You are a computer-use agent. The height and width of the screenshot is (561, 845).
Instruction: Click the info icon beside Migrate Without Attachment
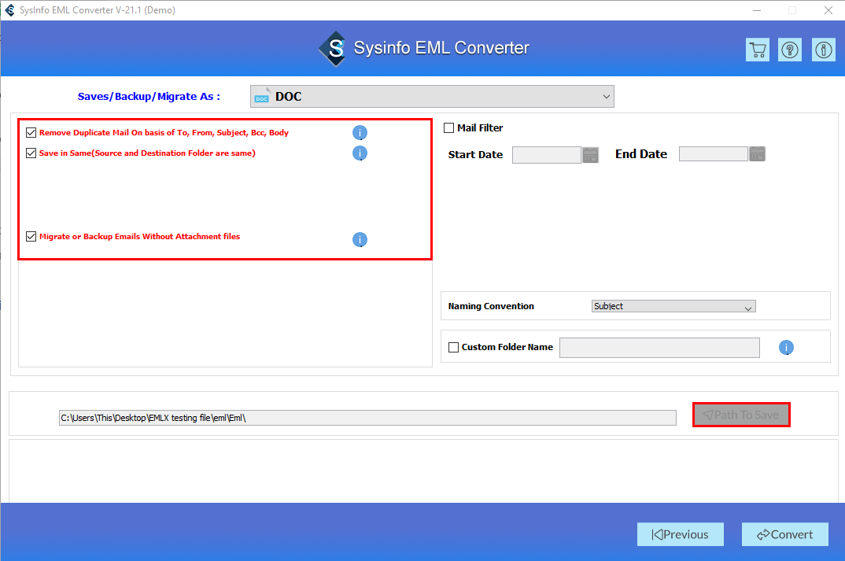click(360, 239)
